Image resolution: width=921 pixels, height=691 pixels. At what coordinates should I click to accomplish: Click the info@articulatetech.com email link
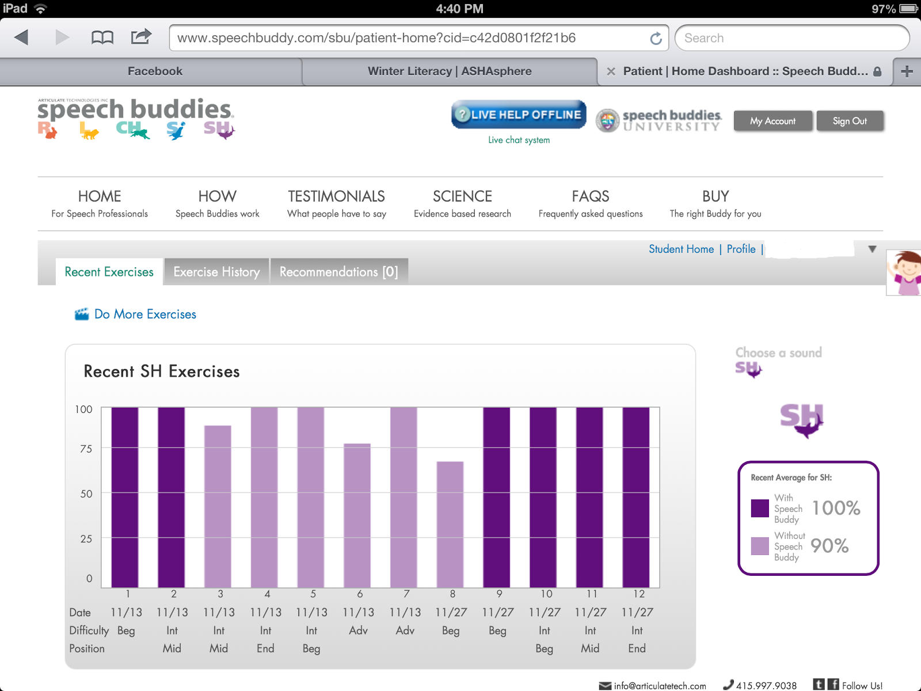coord(660,686)
